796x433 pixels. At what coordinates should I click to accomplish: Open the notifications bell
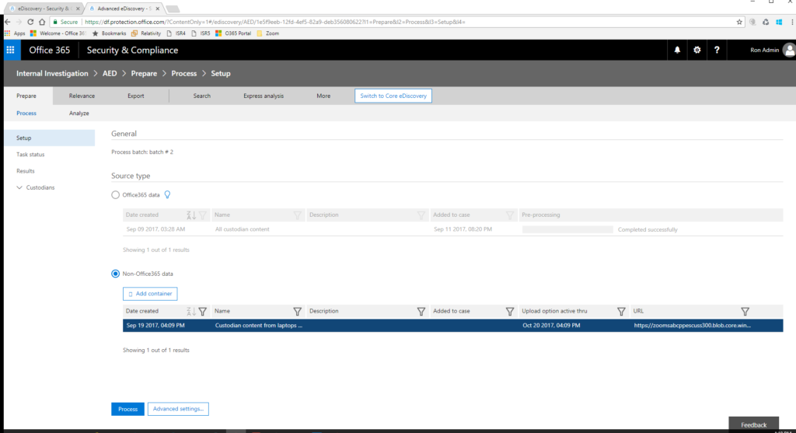[677, 50]
